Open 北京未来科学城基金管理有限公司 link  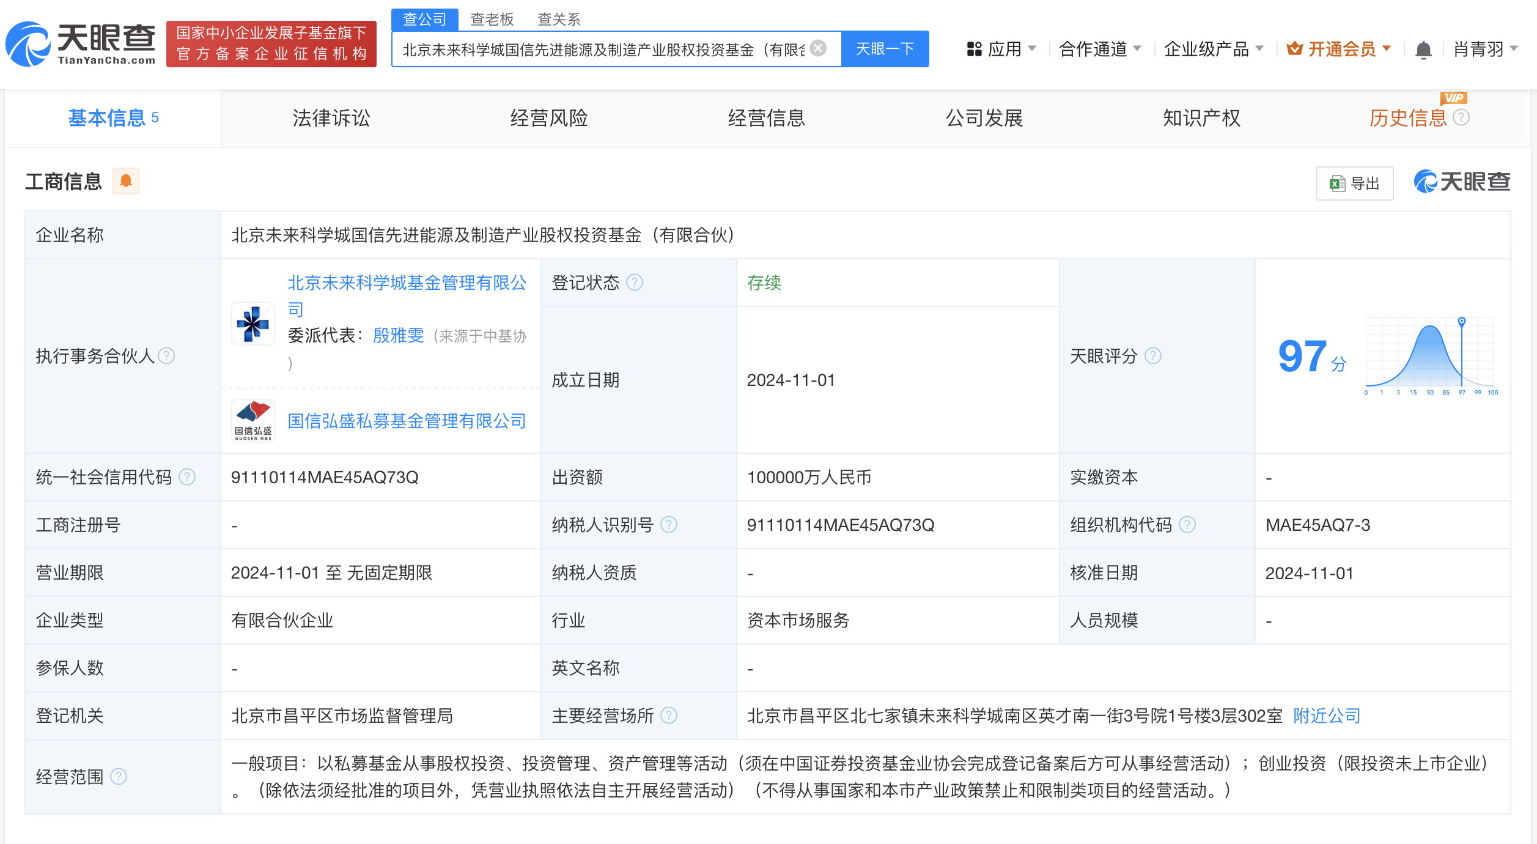click(x=407, y=295)
